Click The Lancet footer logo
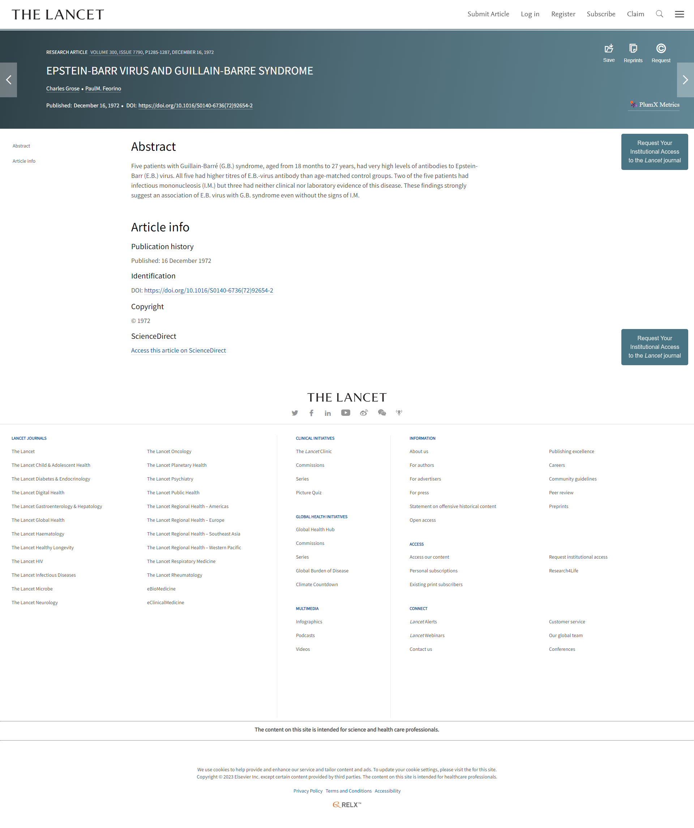Viewport: 694px width, 828px height. coord(347,397)
